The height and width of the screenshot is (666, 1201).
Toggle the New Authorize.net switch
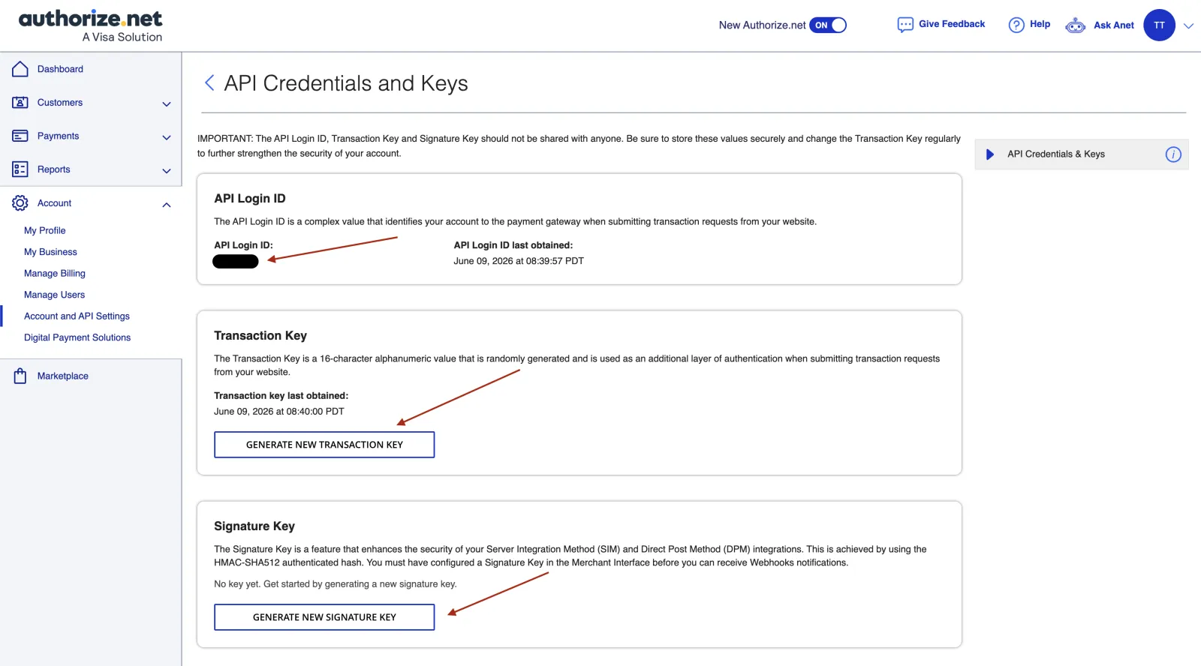click(x=828, y=25)
